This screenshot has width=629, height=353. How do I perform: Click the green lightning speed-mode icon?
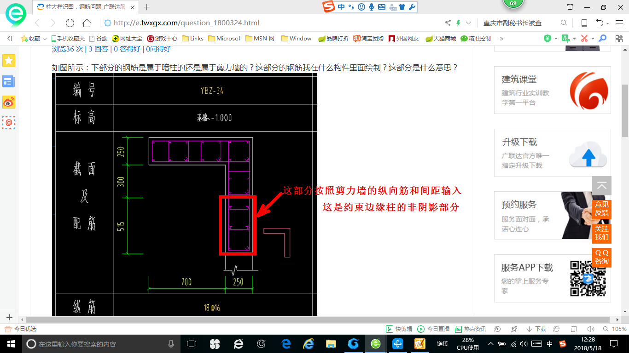pyautogui.click(x=458, y=23)
